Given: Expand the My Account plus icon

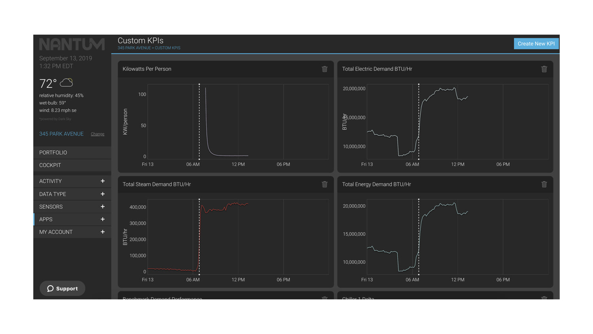Looking at the screenshot, I should [x=103, y=232].
